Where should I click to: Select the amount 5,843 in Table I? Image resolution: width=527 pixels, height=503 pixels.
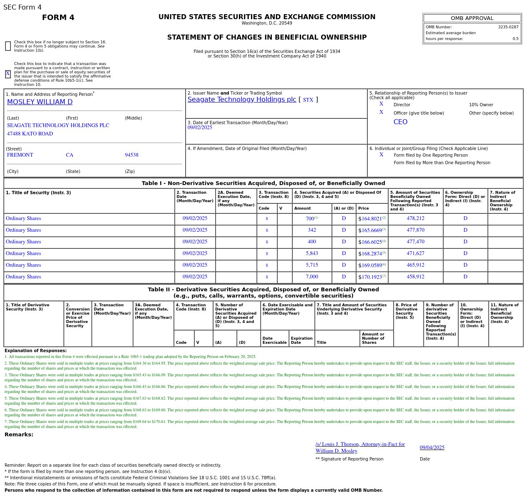click(312, 253)
